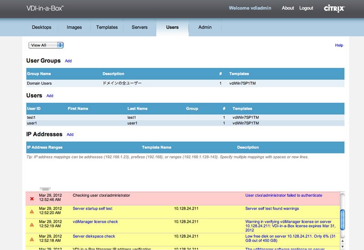Click the User ID column header
This screenshot has width=364, height=250.
[x=34, y=109]
